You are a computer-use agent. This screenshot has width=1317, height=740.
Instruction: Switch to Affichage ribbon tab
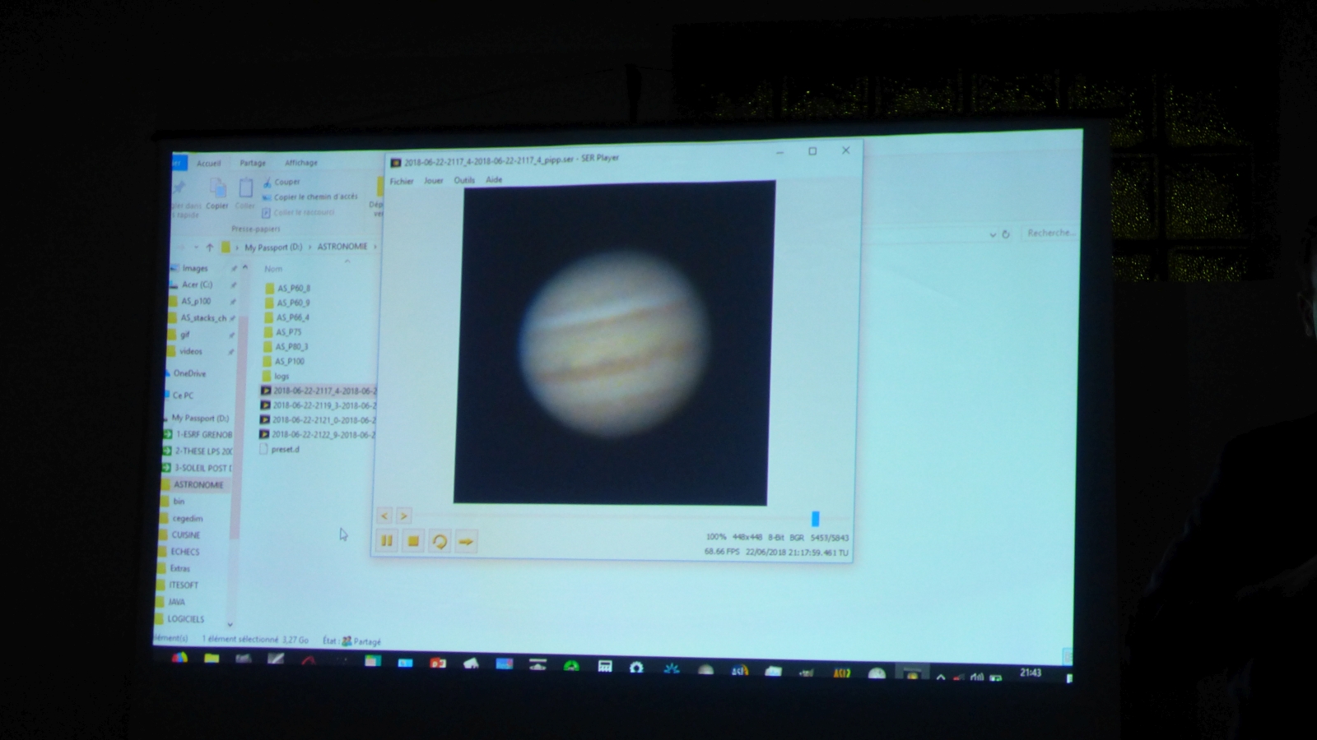pos(301,163)
